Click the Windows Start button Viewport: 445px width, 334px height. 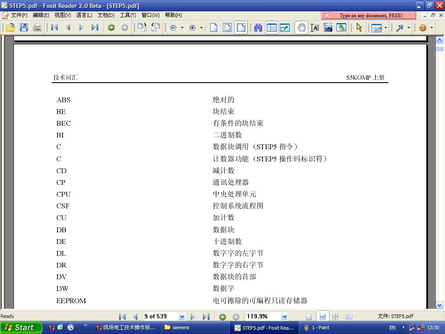[x=20, y=327]
